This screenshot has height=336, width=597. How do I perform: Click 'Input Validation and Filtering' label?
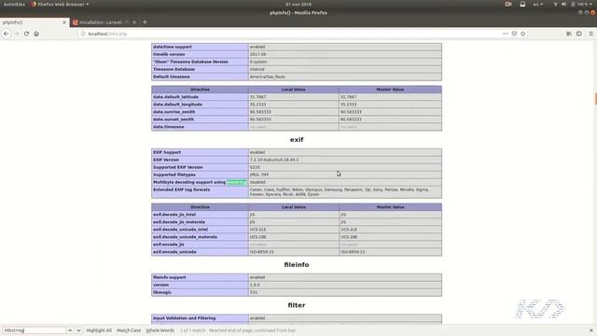pyautogui.click(x=185, y=318)
